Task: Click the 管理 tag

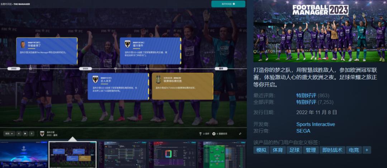Action: (311, 150)
